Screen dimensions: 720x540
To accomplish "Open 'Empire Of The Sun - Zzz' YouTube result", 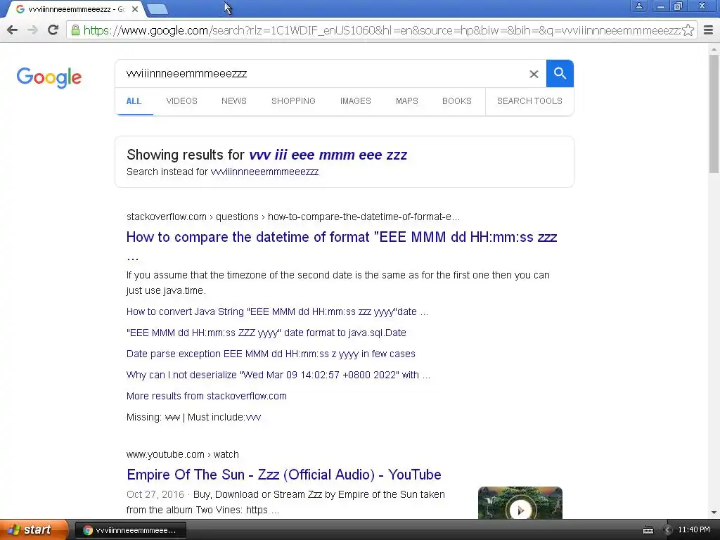I will click(284, 475).
